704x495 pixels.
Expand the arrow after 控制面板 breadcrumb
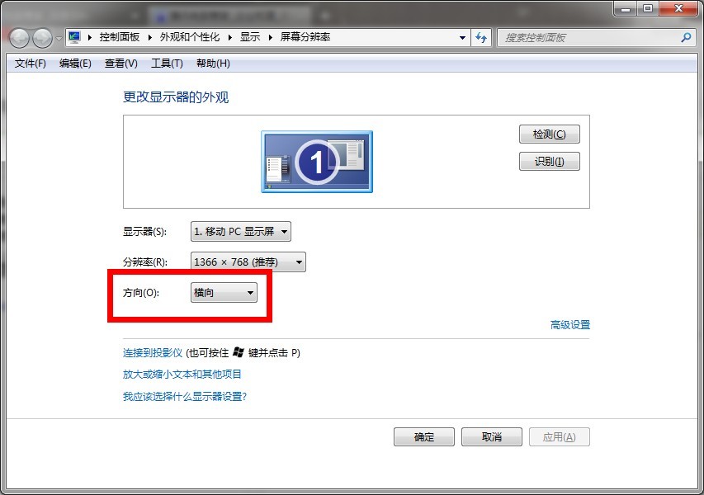[x=149, y=37]
